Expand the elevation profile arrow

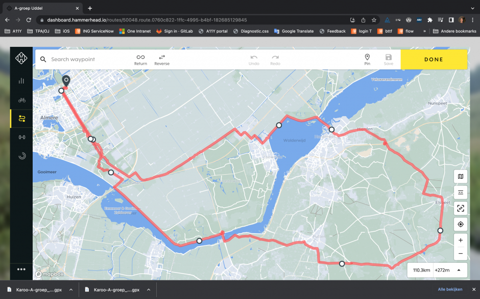click(x=459, y=270)
